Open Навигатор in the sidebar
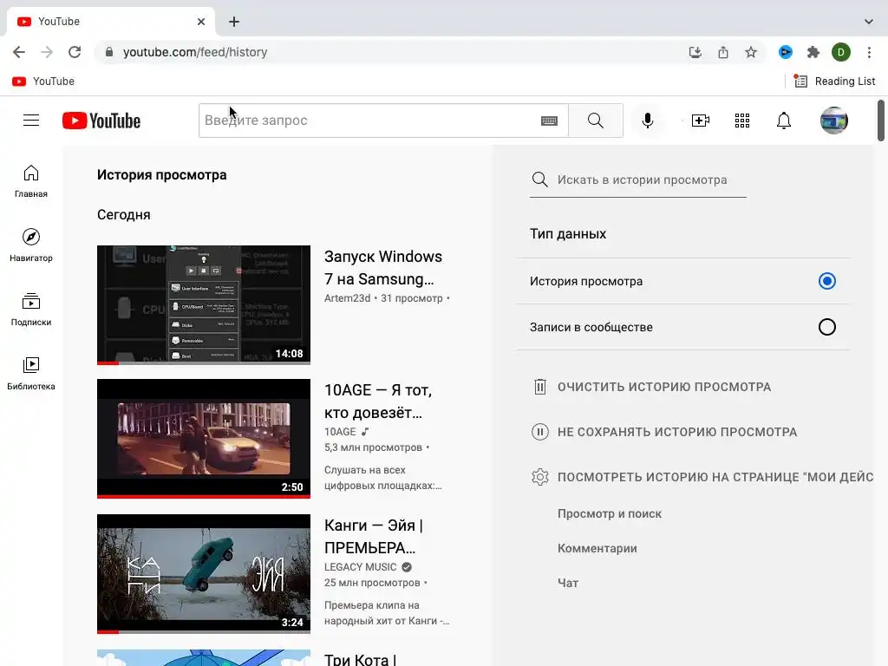The image size is (888, 666). [31, 245]
